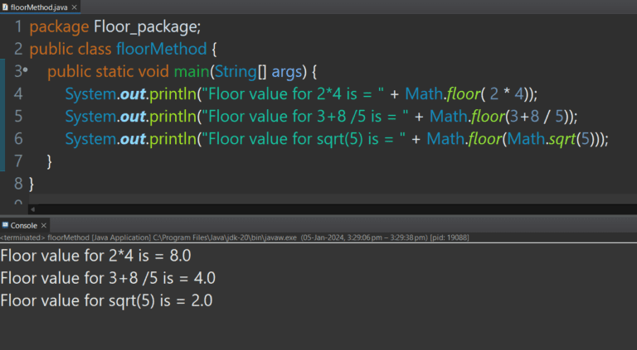Click console output 'Floor value for sqrt(5) is = 2.0'
The image size is (637, 350).
coord(106,300)
